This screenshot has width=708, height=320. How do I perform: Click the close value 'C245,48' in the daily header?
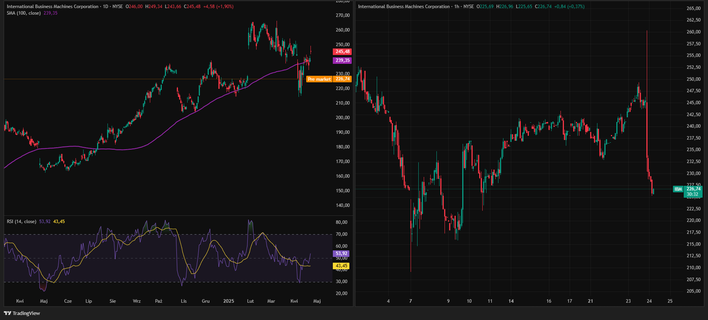(x=192, y=7)
